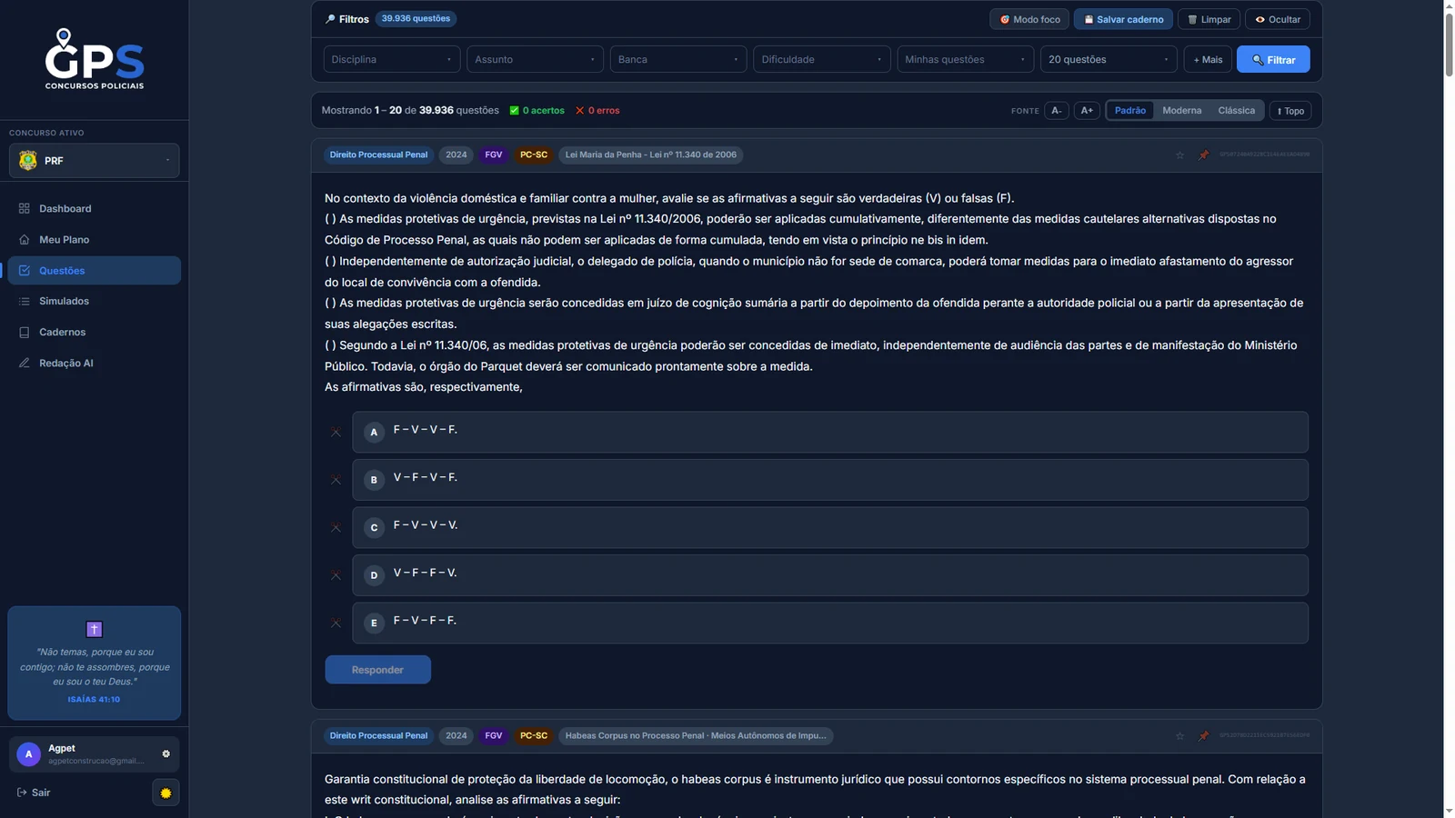
Task: Jump to top with Topo button
Action: tap(1290, 111)
